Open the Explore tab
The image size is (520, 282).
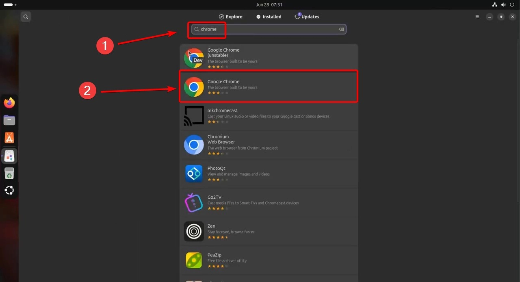click(230, 17)
